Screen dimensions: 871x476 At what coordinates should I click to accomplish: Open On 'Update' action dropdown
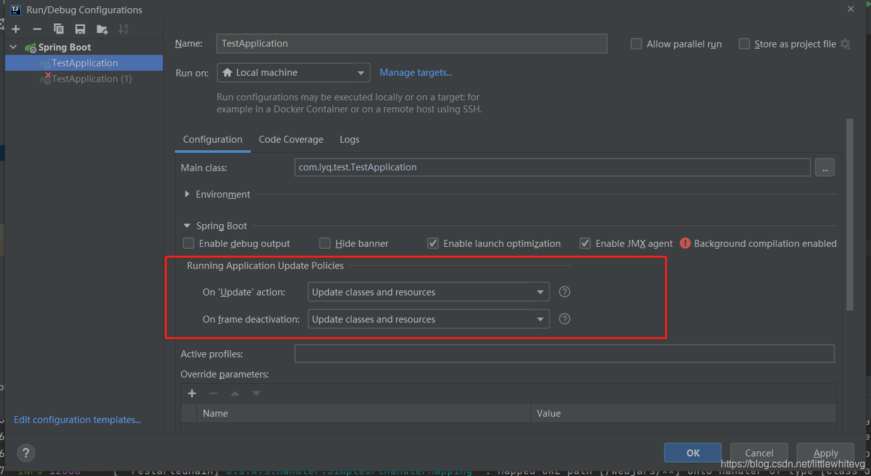(x=428, y=292)
